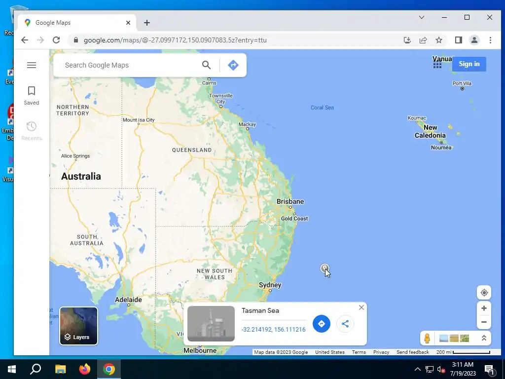Go back in the browser
505x379 pixels.
coord(25,40)
